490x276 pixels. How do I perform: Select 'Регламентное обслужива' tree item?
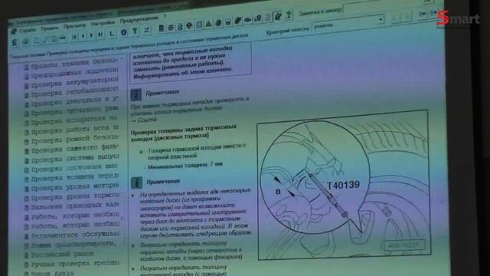point(71,235)
